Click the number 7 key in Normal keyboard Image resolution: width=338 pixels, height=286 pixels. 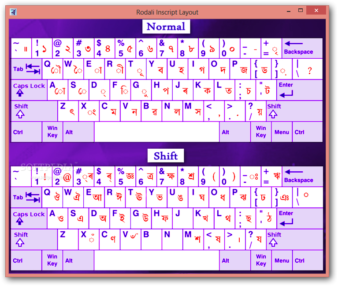click(x=167, y=48)
